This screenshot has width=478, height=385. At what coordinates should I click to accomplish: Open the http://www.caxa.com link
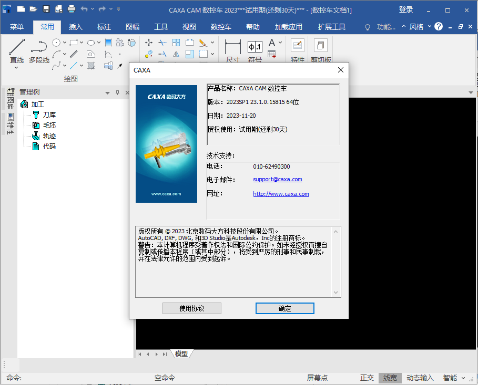(281, 194)
